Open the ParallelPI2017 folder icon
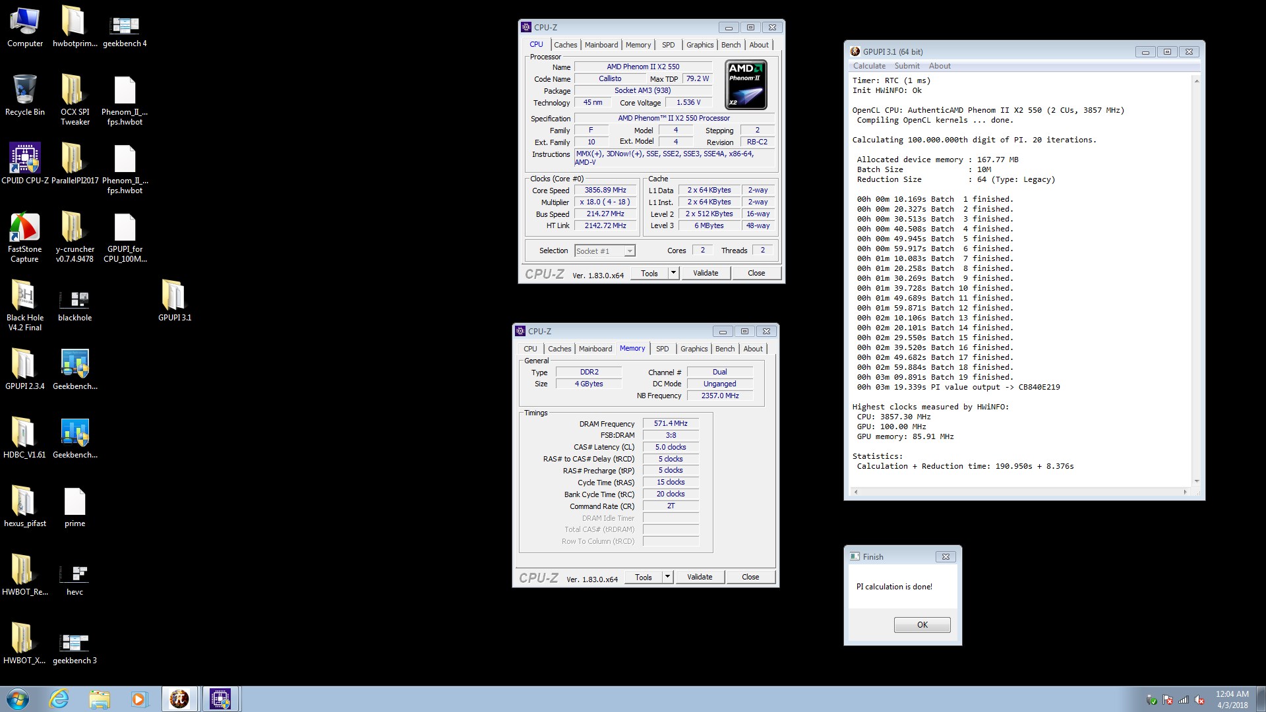 pyautogui.click(x=75, y=163)
